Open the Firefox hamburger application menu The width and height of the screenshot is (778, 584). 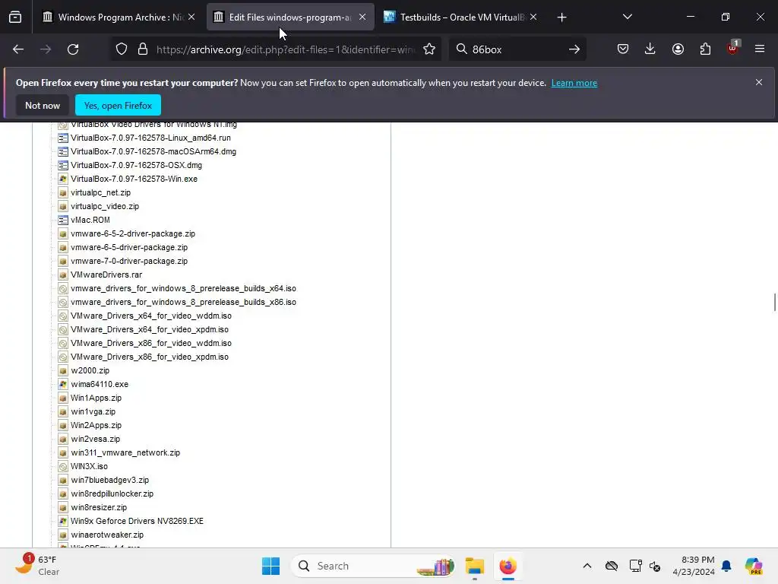point(760,49)
